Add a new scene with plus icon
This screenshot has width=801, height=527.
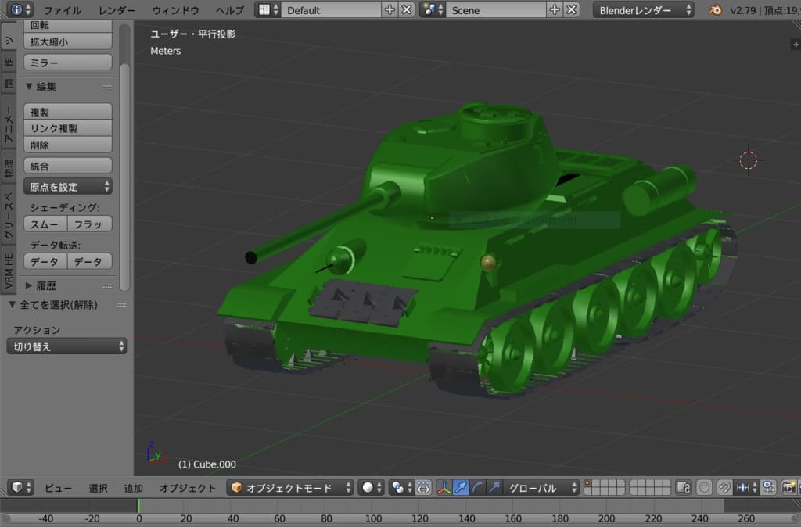[x=555, y=9]
